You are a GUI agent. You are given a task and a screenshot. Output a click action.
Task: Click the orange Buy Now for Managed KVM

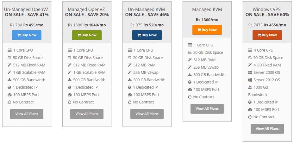click(207, 30)
